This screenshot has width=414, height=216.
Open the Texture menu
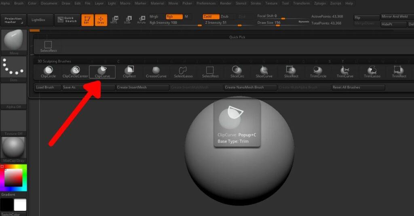(271, 3)
